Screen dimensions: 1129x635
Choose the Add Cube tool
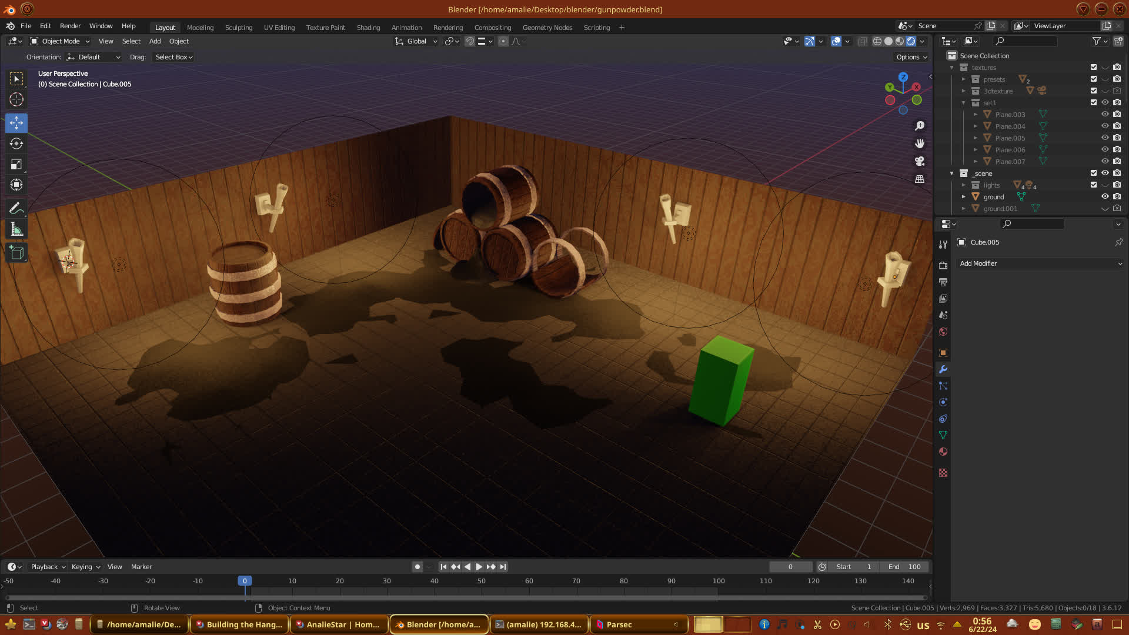pos(16,253)
